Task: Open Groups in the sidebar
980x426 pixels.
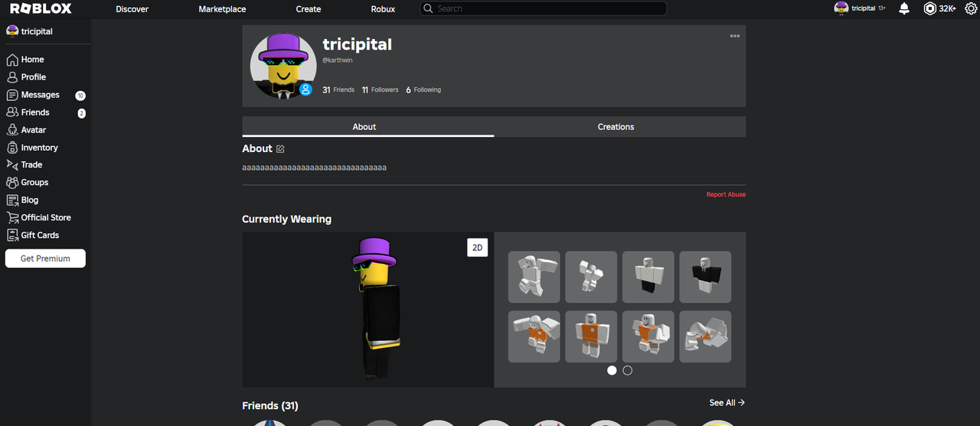Action: 28,182
